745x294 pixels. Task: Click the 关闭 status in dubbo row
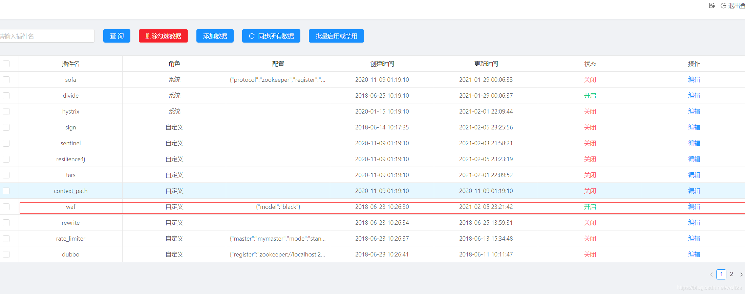[590, 254]
